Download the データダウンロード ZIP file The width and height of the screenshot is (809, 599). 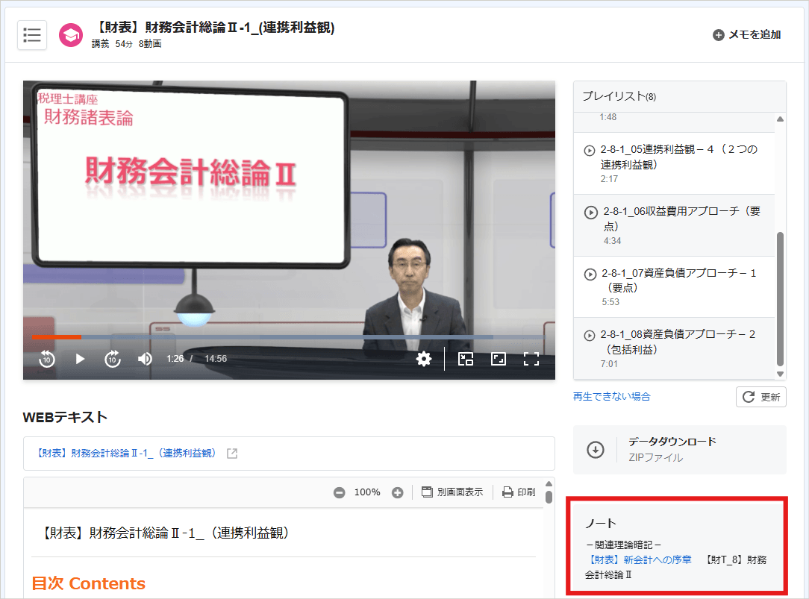click(679, 450)
